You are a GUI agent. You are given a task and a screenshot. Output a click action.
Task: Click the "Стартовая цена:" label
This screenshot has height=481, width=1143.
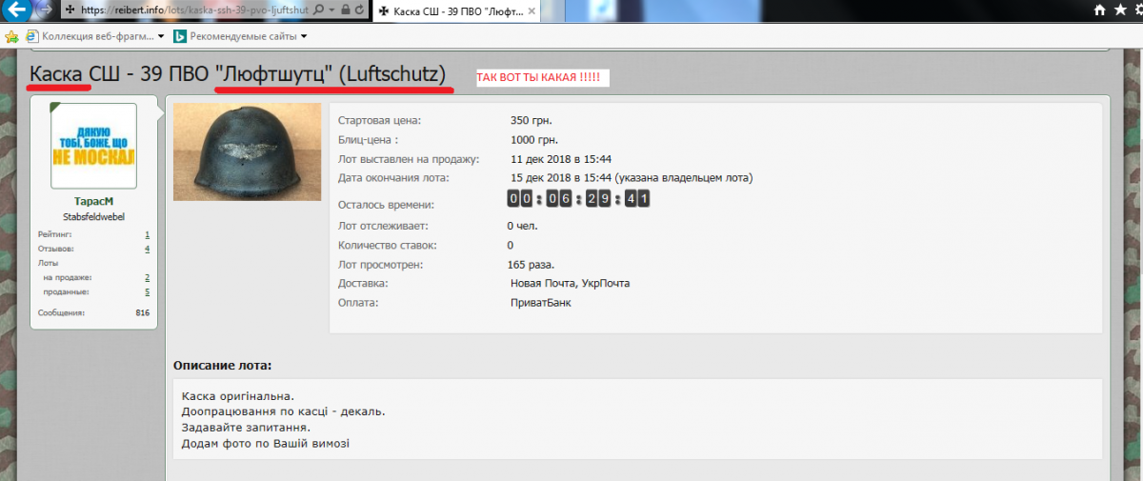pos(379,120)
